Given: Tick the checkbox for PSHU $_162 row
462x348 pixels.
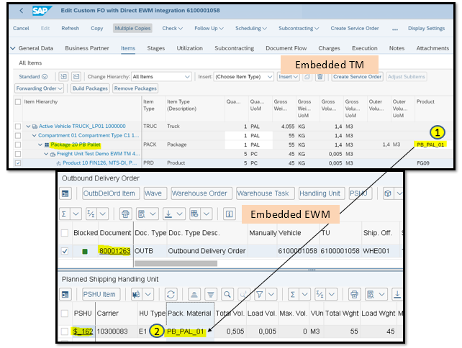Looking at the screenshot, I should pos(65,331).
